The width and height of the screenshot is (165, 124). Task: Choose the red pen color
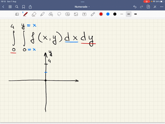tap(101, 14)
